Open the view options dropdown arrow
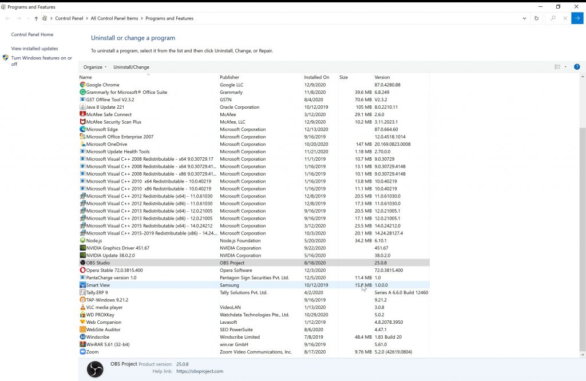The width and height of the screenshot is (586, 381). [565, 67]
